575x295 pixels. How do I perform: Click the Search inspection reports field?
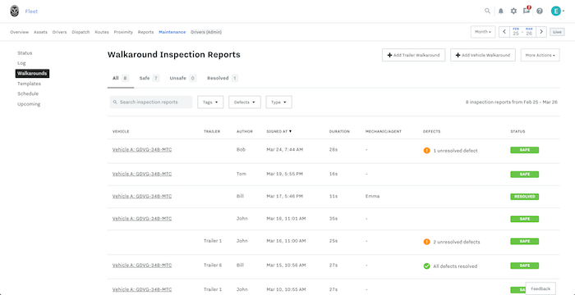click(151, 102)
